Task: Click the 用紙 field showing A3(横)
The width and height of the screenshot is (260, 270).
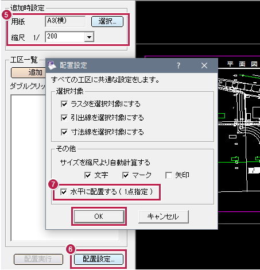Action: [65, 21]
